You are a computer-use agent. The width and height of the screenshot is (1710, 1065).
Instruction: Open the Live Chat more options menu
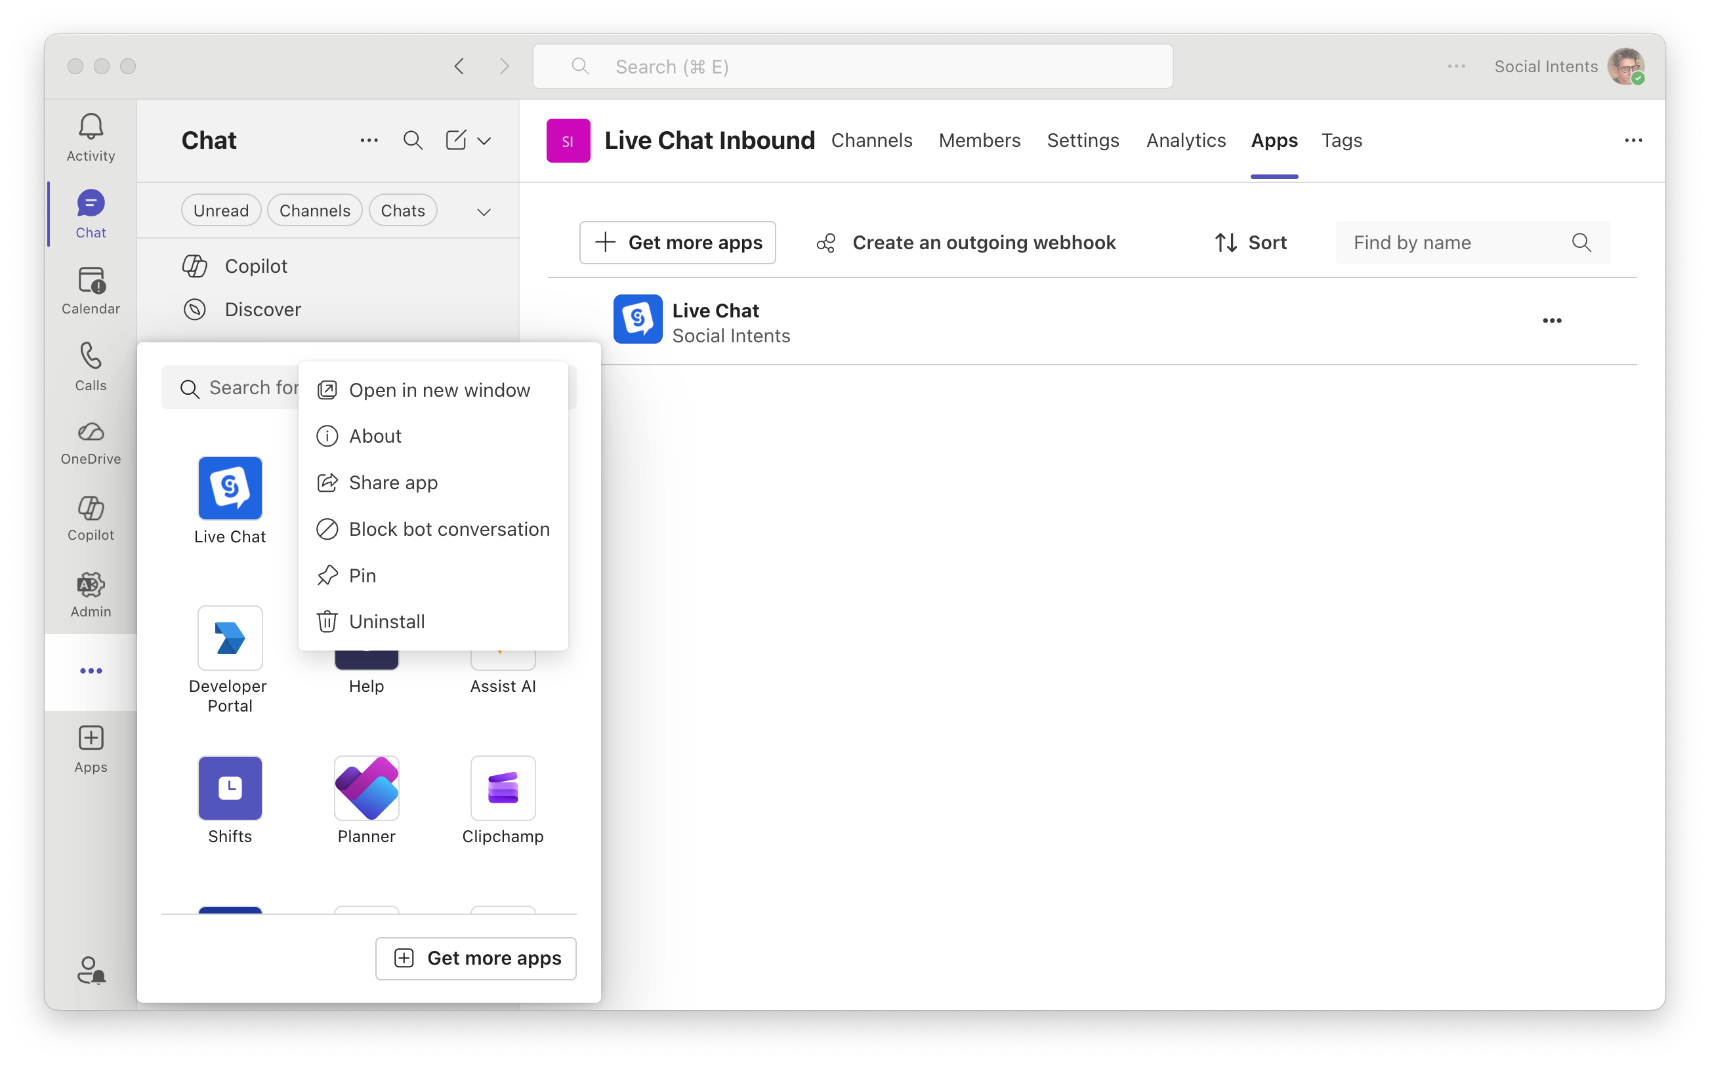[x=1552, y=321]
